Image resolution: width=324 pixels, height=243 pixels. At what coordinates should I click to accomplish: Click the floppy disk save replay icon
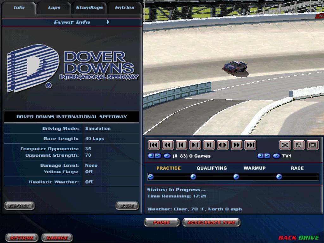[299, 145]
